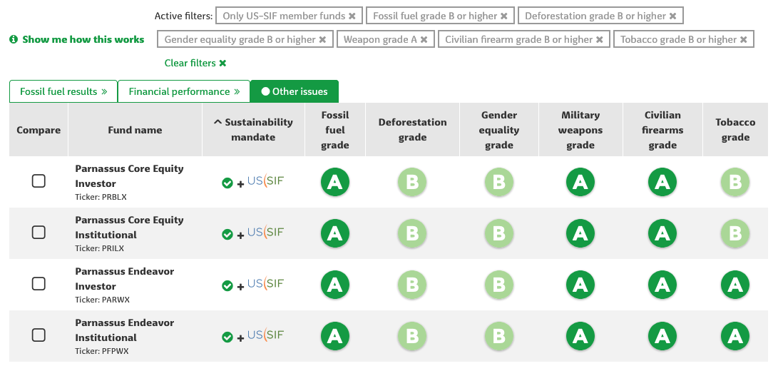Remove the Gender equality grade B filter

tap(322, 39)
